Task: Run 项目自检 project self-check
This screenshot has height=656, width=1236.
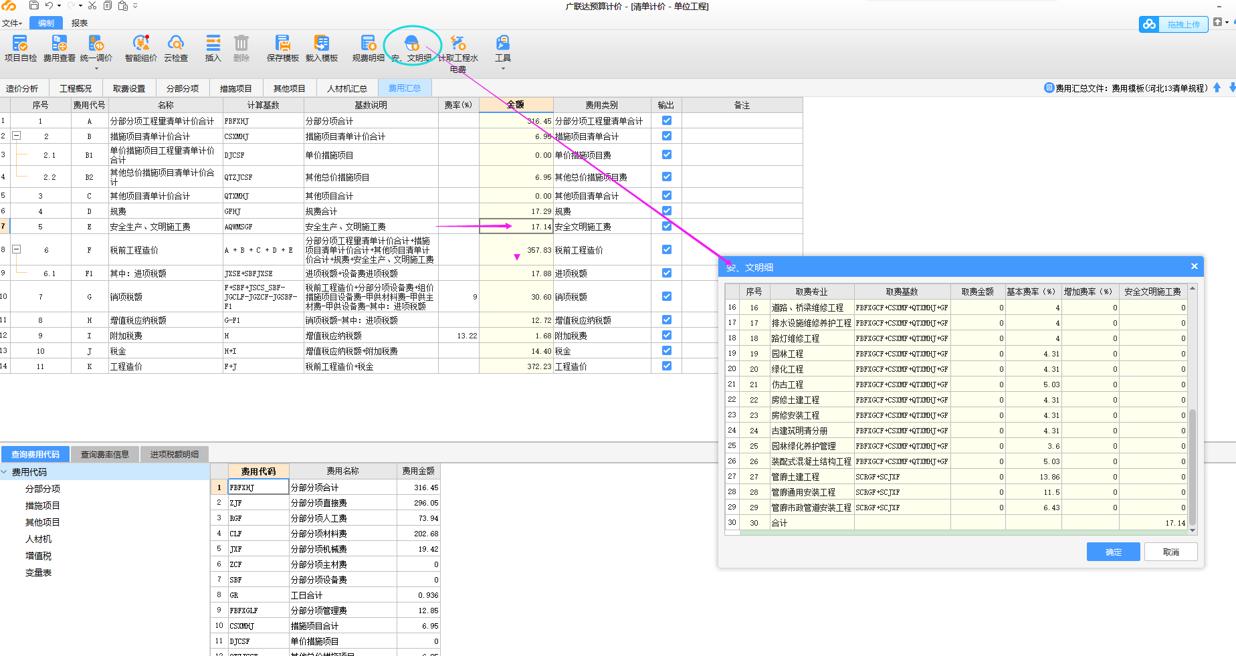Action: 21,49
